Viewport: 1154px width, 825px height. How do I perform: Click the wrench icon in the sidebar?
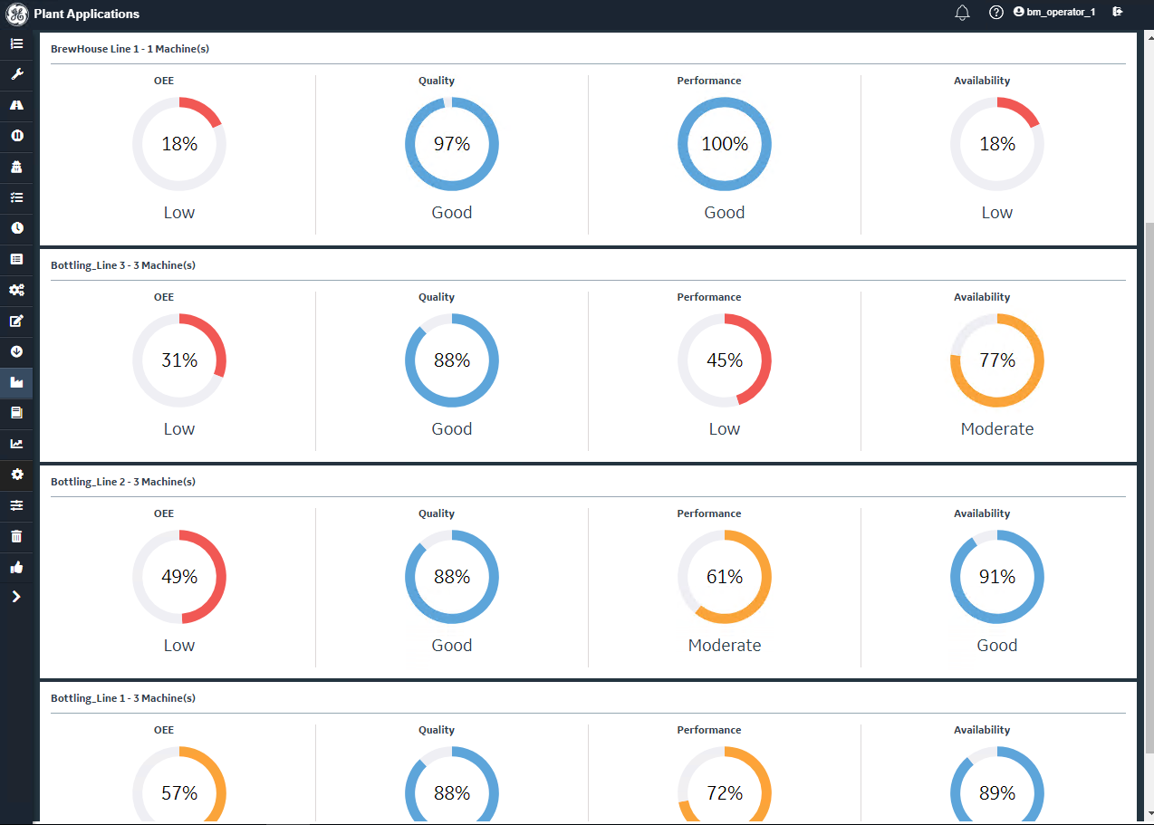click(x=16, y=74)
